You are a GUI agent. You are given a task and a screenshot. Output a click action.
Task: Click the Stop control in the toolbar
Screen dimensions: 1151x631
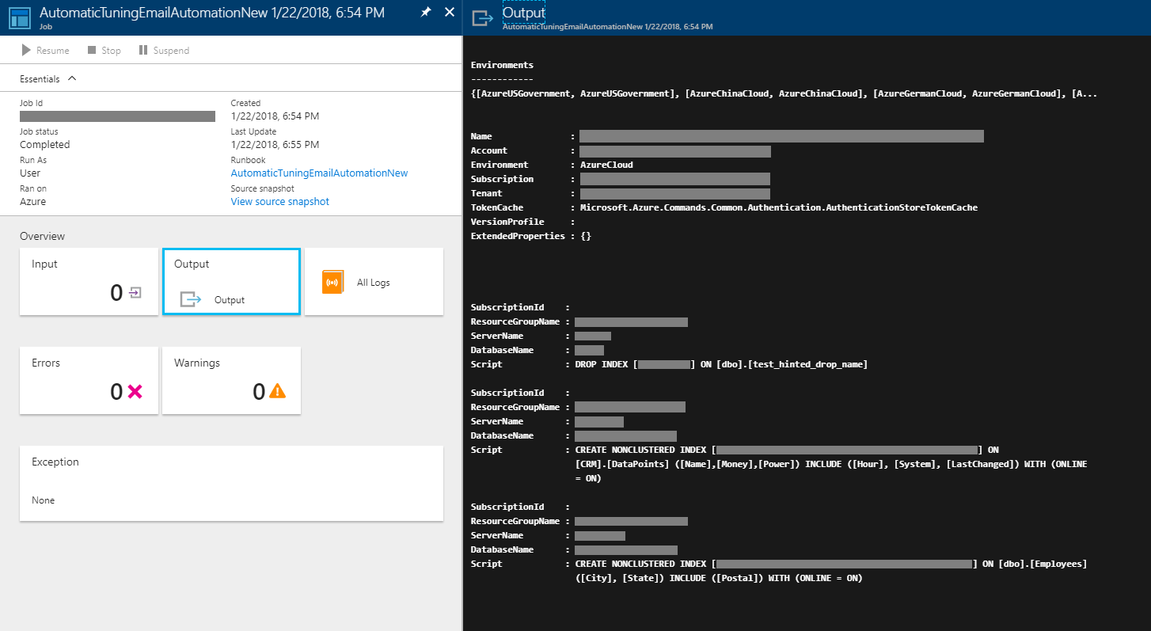tap(103, 50)
